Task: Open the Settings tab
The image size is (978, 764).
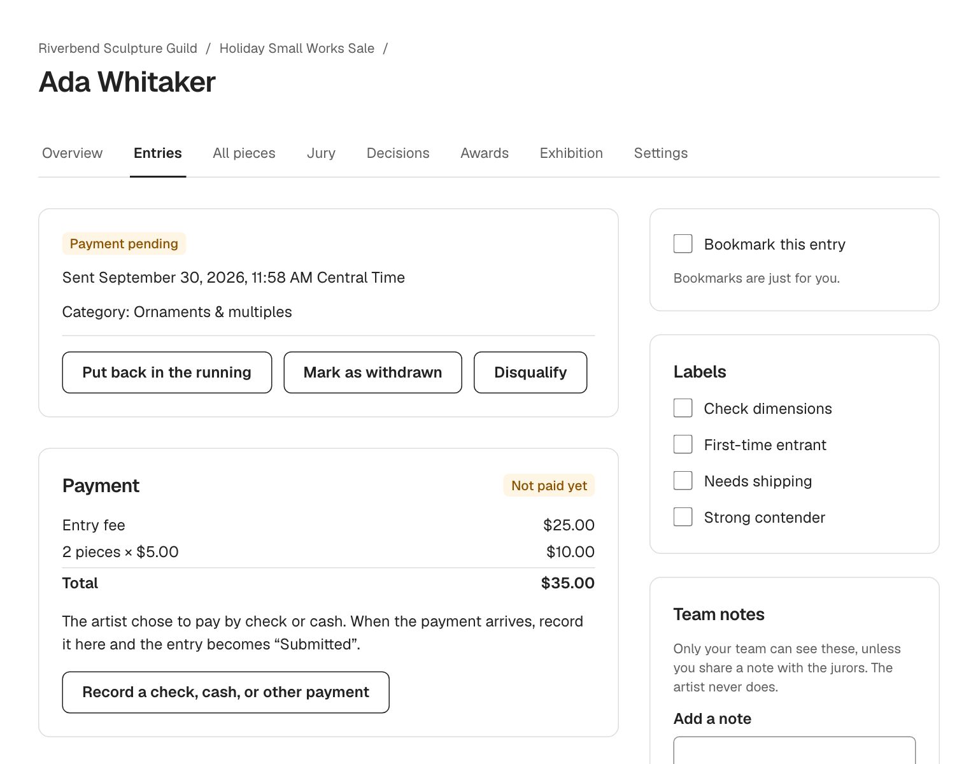Action: click(x=661, y=153)
